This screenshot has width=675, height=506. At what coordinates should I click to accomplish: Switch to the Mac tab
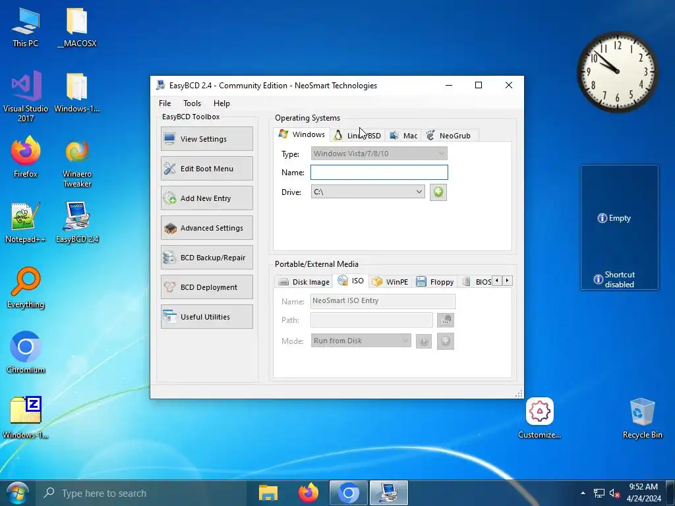point(403,136)
